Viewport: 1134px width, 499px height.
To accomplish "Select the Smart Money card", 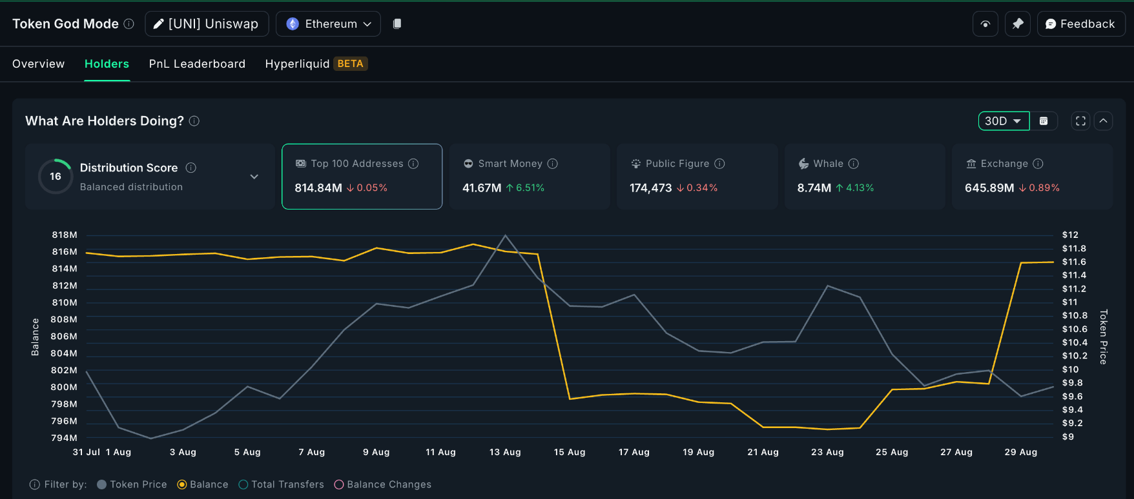I will [x=530, y=176].
